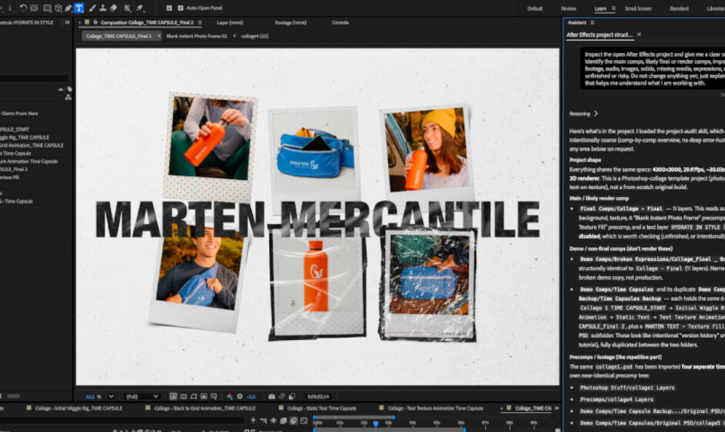The height and width of the screenshot is (432, 725).
Task: Select the Pen tool
Action: point(69,8)
